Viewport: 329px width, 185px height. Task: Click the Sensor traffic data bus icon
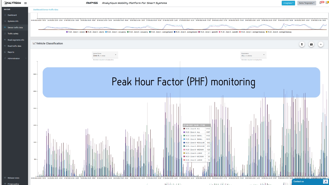tap(5, 27)
